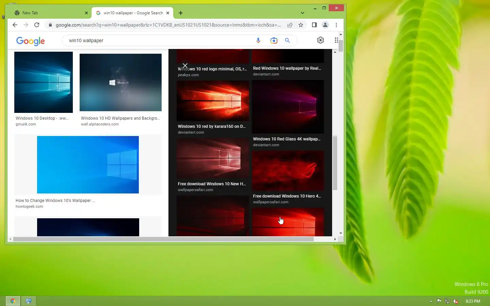The width and height of the screenshot is (490, 306).
Task: Click the 8:23 PM taskbar clock
Action: click(473, 301)
